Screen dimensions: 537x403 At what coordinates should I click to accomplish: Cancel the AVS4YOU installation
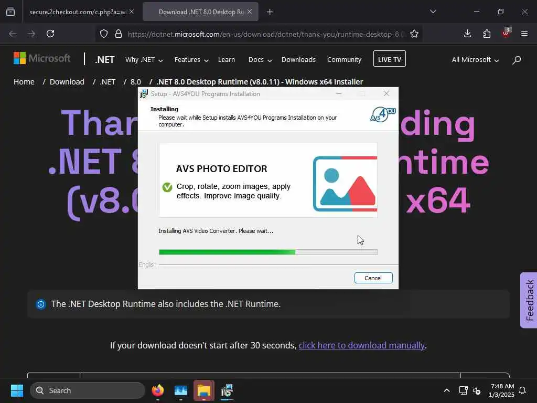click(x=373, y=278)
